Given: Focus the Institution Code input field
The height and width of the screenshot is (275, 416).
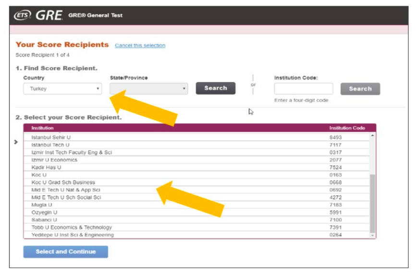Looking at the screenshot, I should tap(303, 89).
